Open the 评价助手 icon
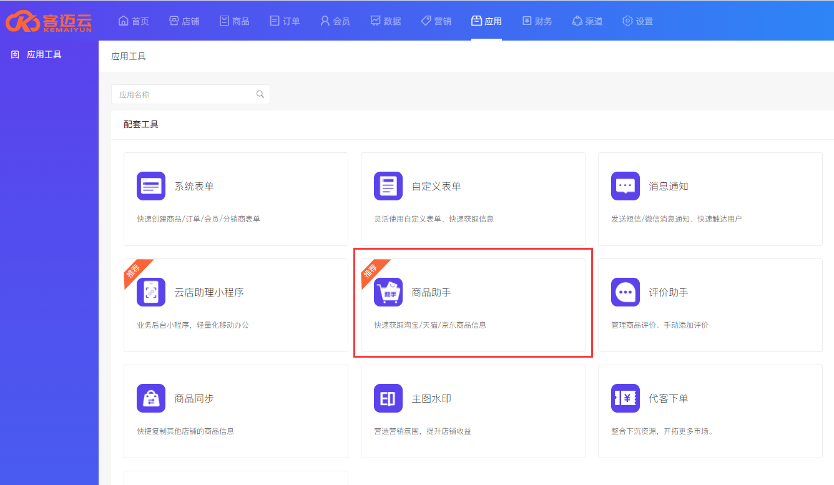The width and height of the screenshot is (834, 485). tap(625, 292)
